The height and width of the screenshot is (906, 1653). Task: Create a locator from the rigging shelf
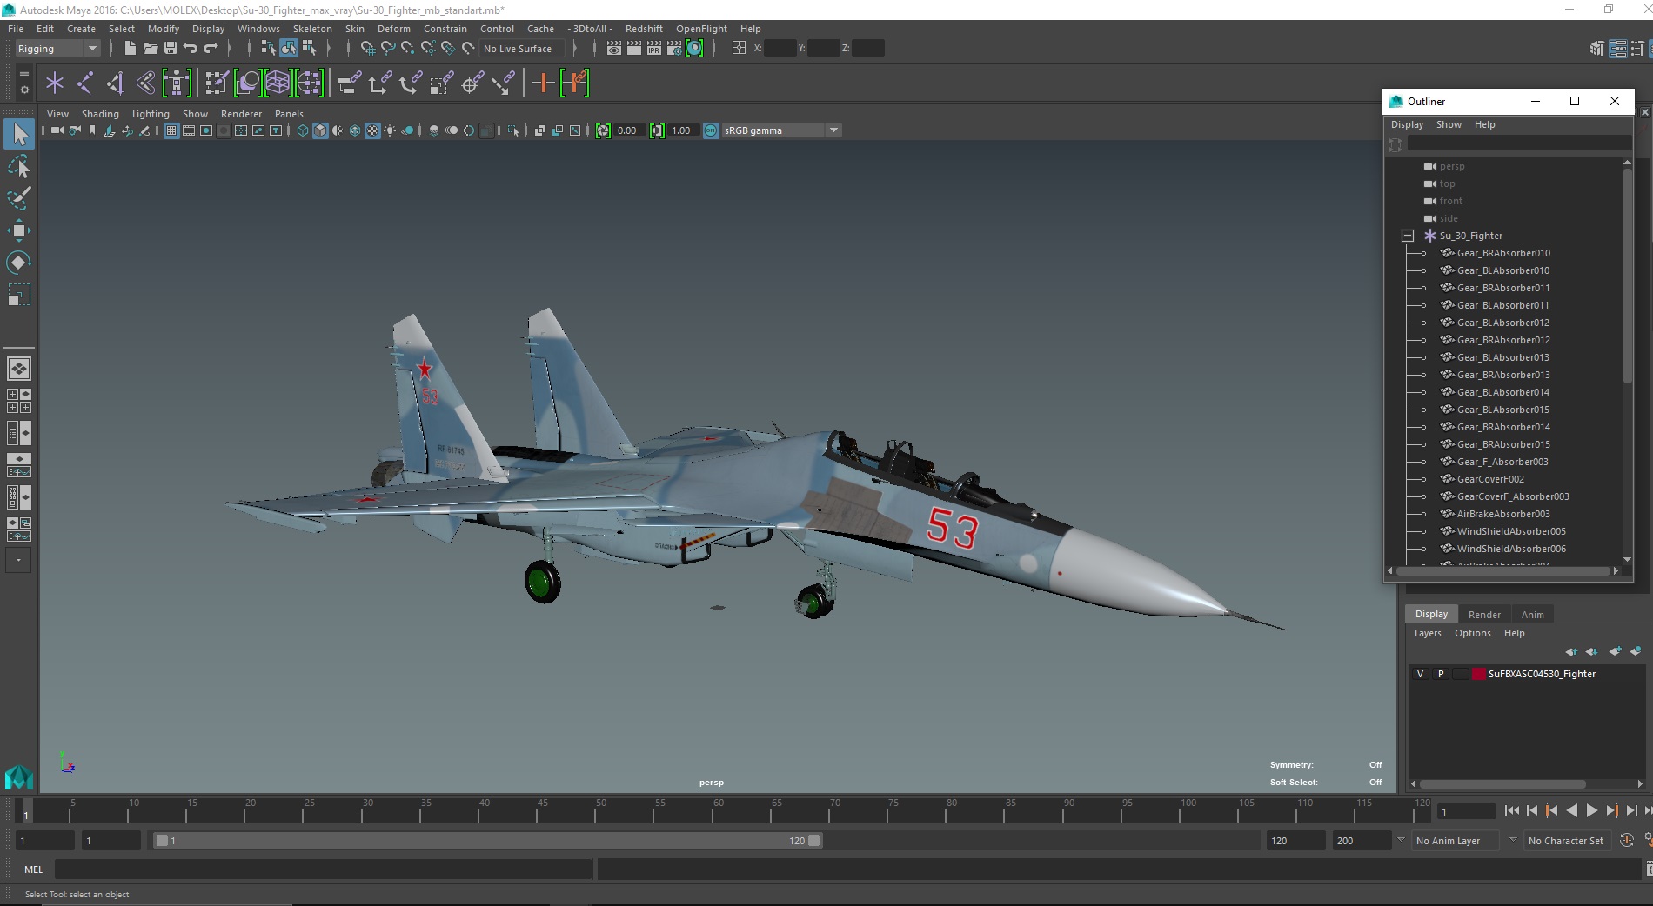[x=55, y=83]
